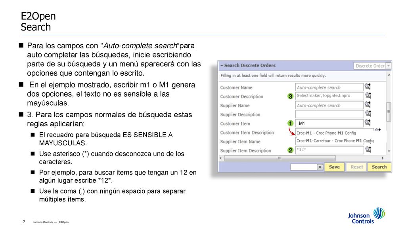Click the sub-bullet beginning 'Por ejemplo, para buscar items'
The width and height of the screenshot is (406, 228).
[x=118, y=176]
